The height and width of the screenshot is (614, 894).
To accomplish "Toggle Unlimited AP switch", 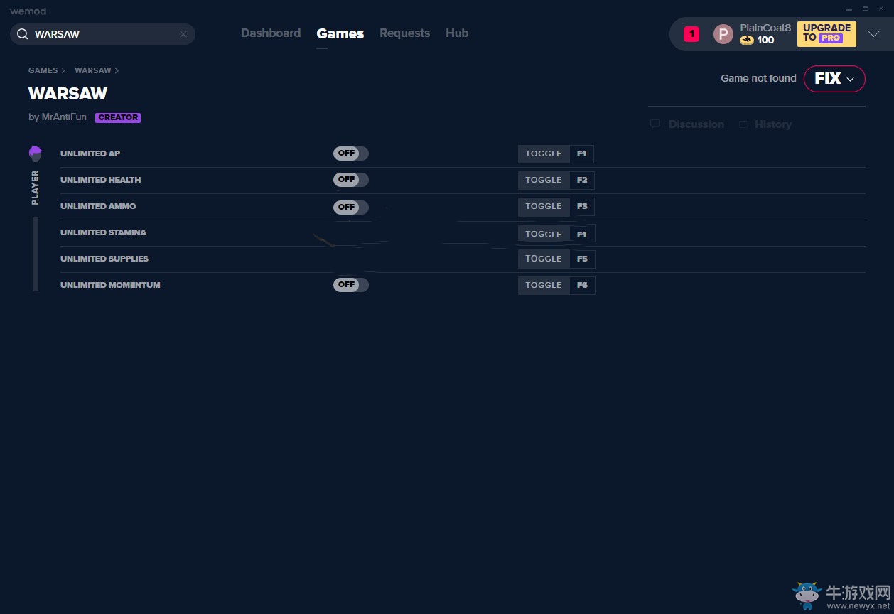I will pyautogui.click(x=351, y=153).
